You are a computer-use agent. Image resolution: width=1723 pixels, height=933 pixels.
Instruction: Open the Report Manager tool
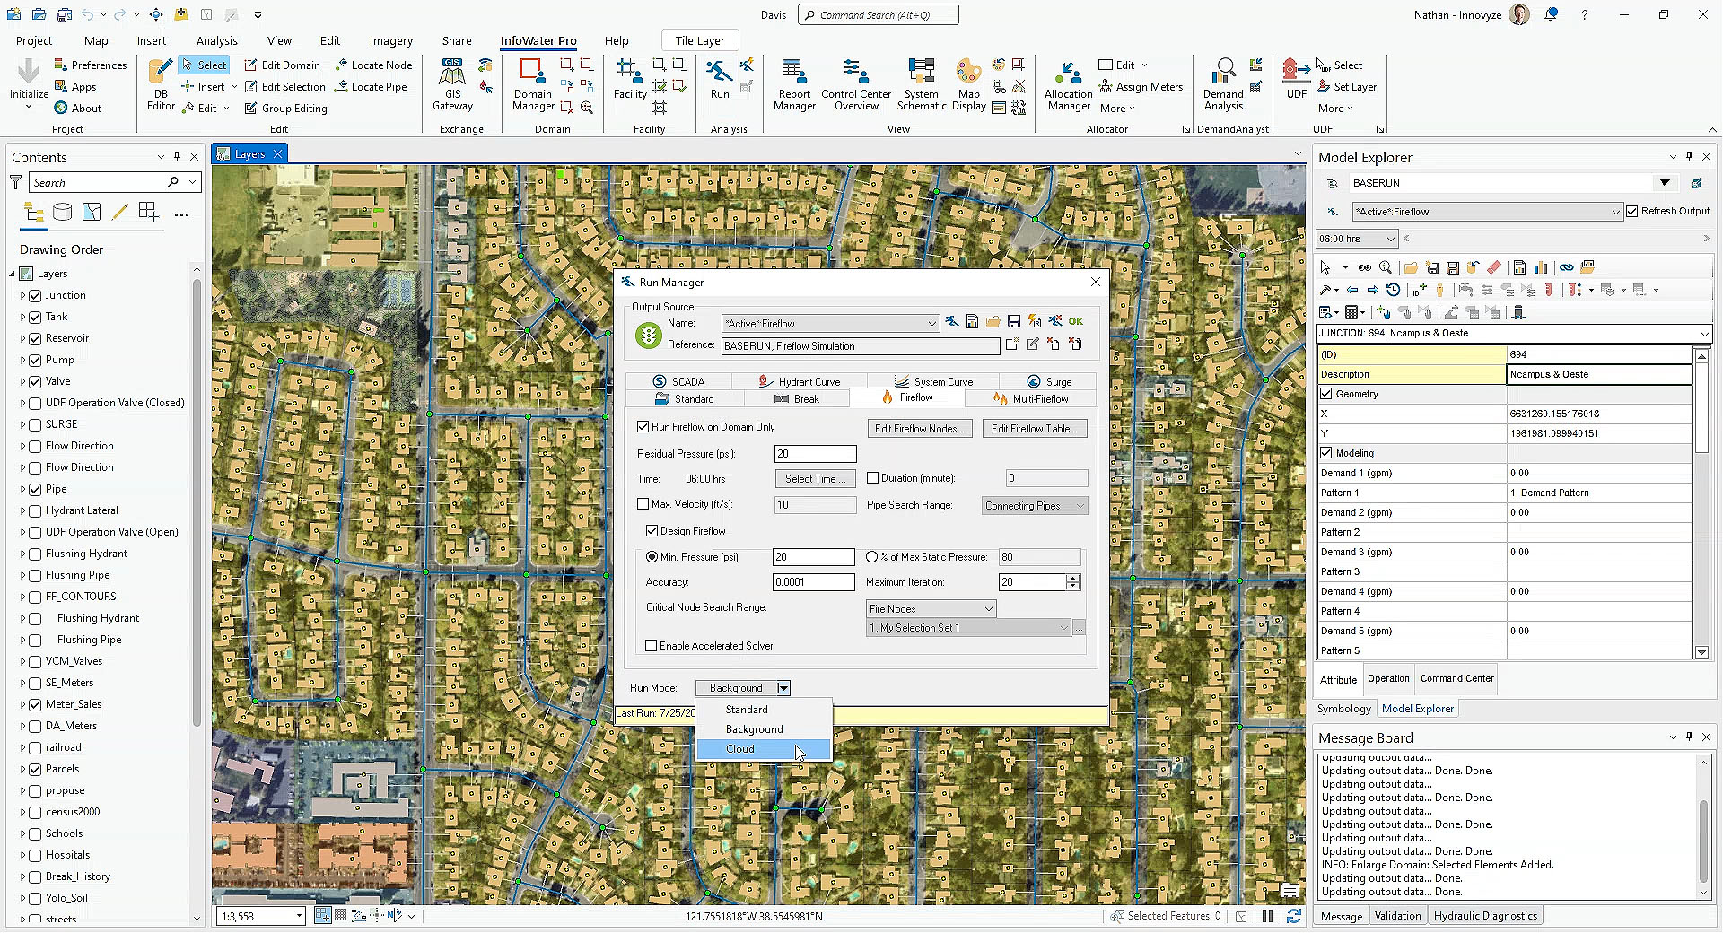coord(793,84)
